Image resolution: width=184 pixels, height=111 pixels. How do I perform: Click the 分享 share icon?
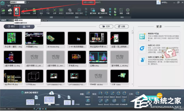click(x=34, y=11)
